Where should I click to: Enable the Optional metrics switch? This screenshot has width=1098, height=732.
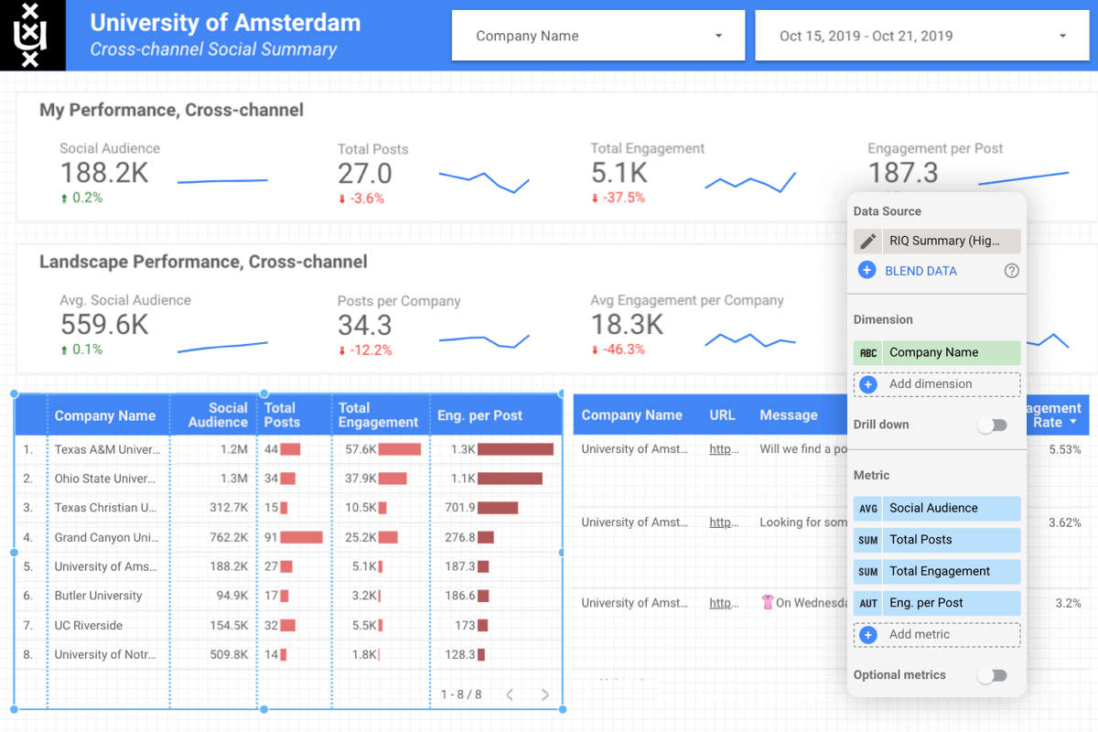(x=992, y=675)
